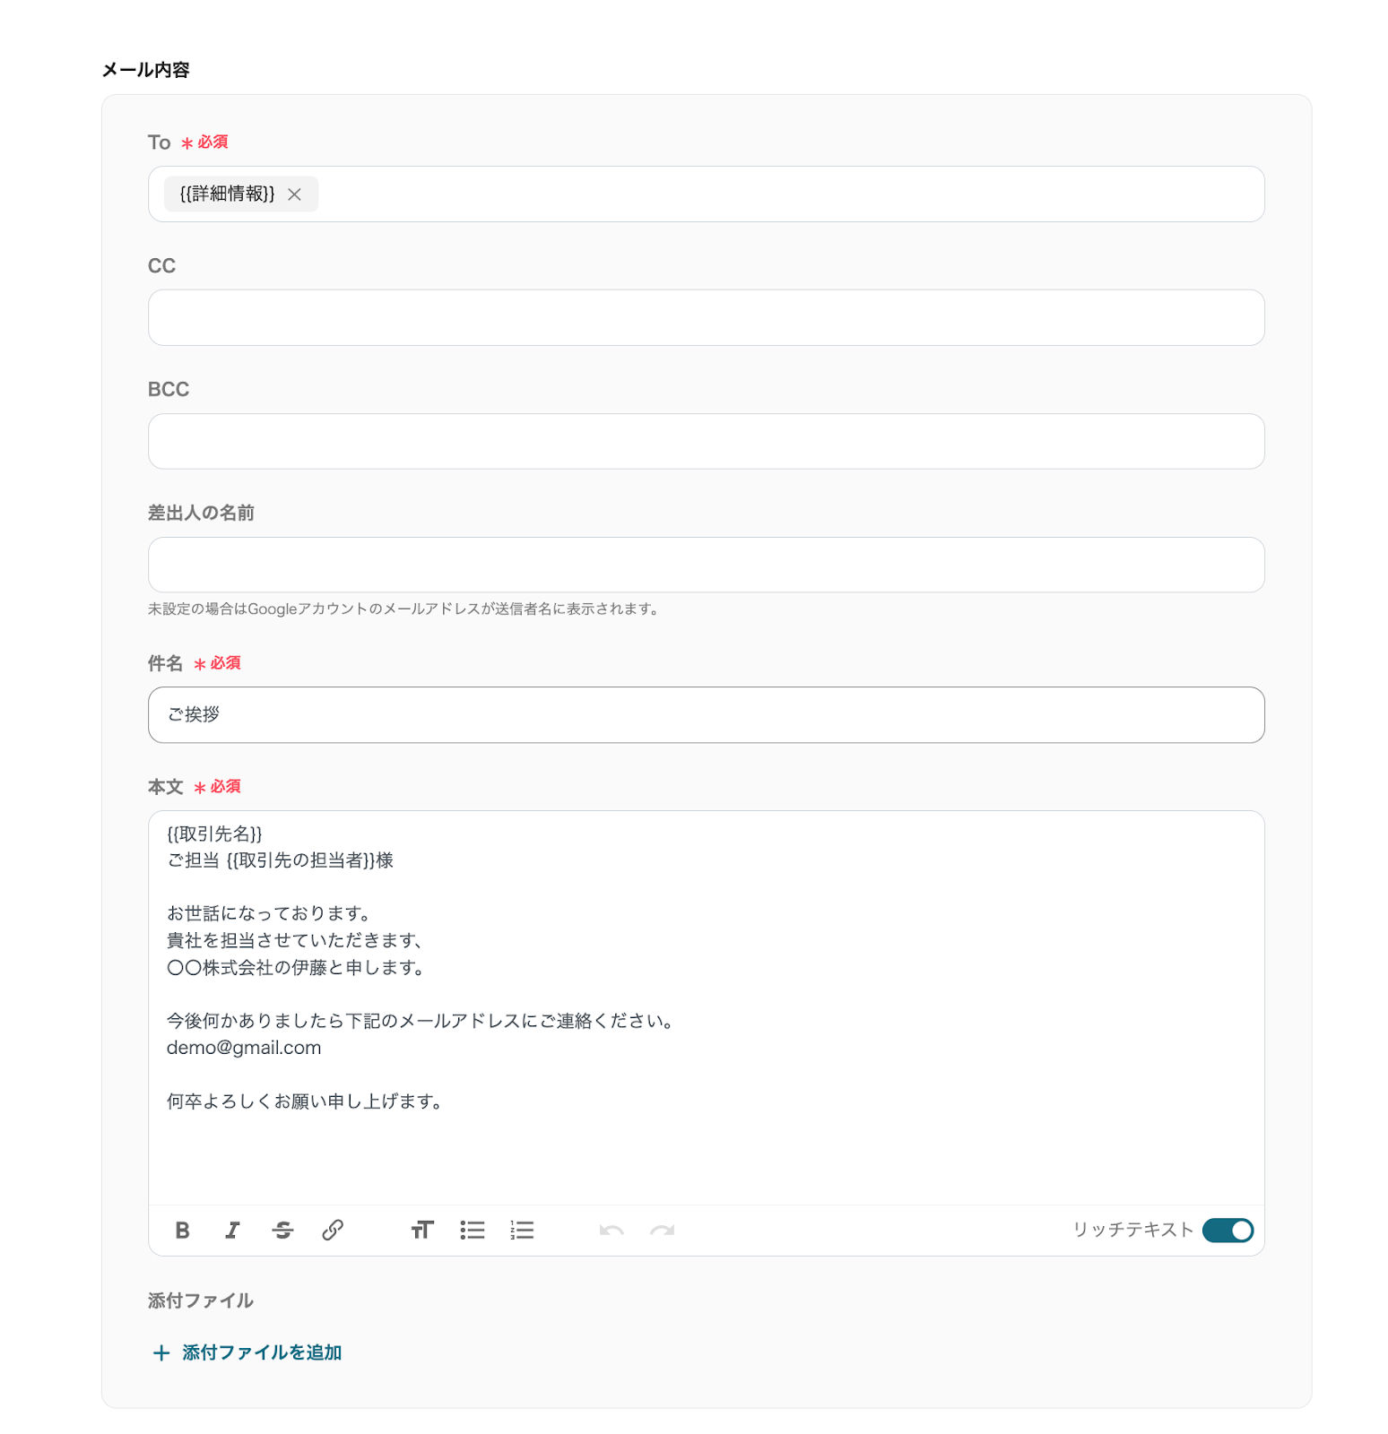Toggle bold formatting in body toolbar
This screenshot has height=1434, width=1388.
183,1231
